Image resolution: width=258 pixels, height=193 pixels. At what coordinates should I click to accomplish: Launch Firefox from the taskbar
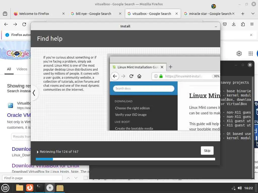30,188
